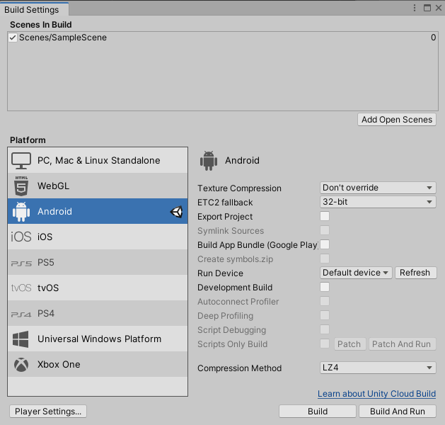
Task: Click the PC, Mac & Linux monitor icon
Action: click(x=21, y=161)
